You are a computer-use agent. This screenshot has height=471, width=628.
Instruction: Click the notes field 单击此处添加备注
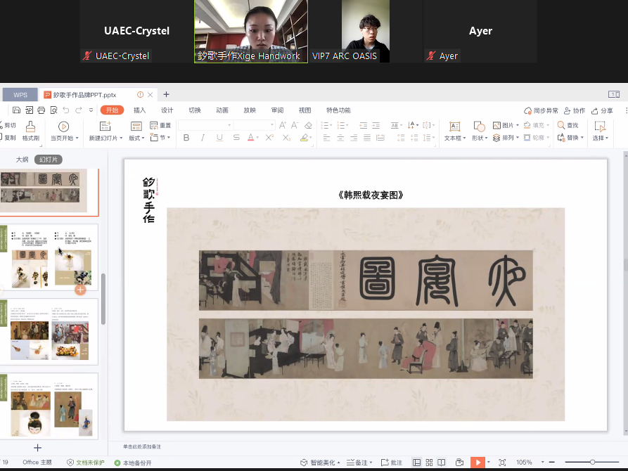click(x=142, y=446)
